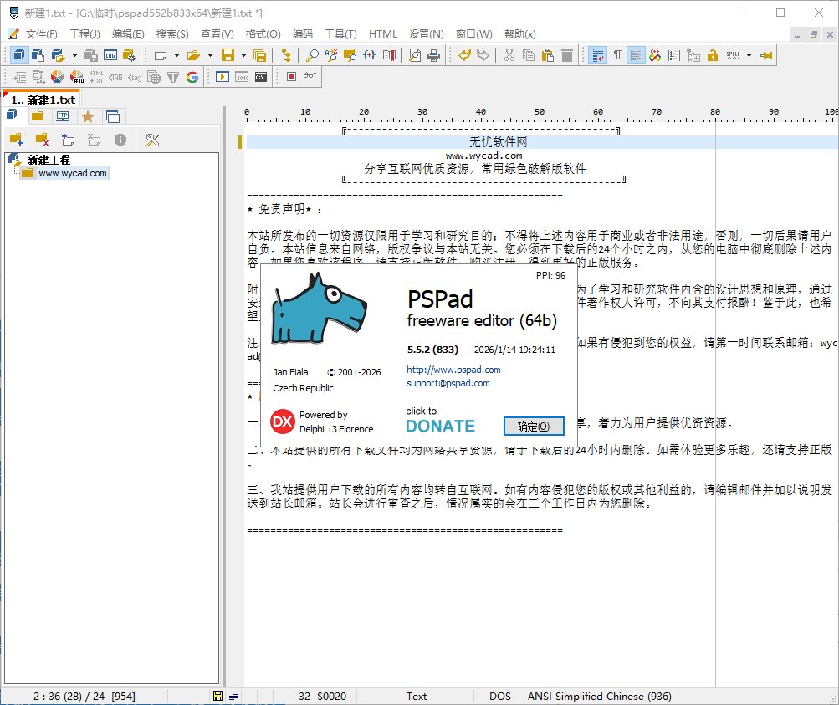Open the HTML menu
The width and height of the screenshot is (839, 705).
pyautogui.click(x=382, y=34)
